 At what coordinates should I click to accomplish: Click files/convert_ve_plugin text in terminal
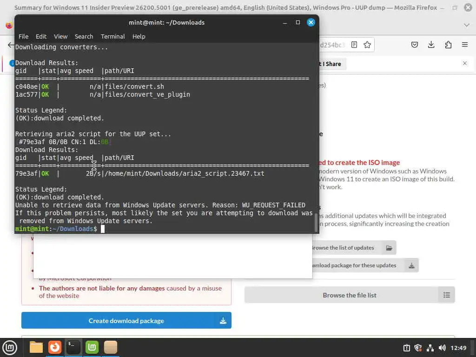coord(147,94)
